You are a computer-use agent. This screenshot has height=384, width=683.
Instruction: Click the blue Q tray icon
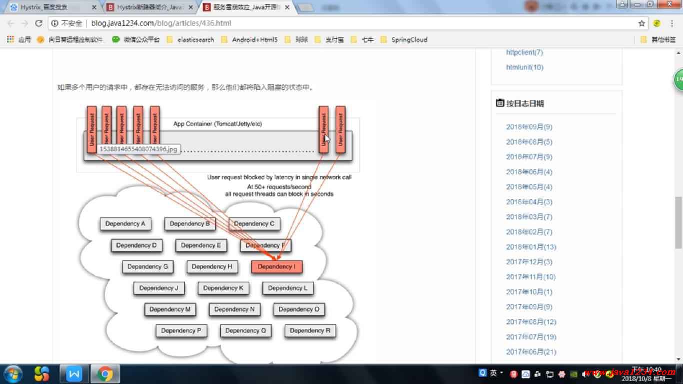tap(483, 373)
